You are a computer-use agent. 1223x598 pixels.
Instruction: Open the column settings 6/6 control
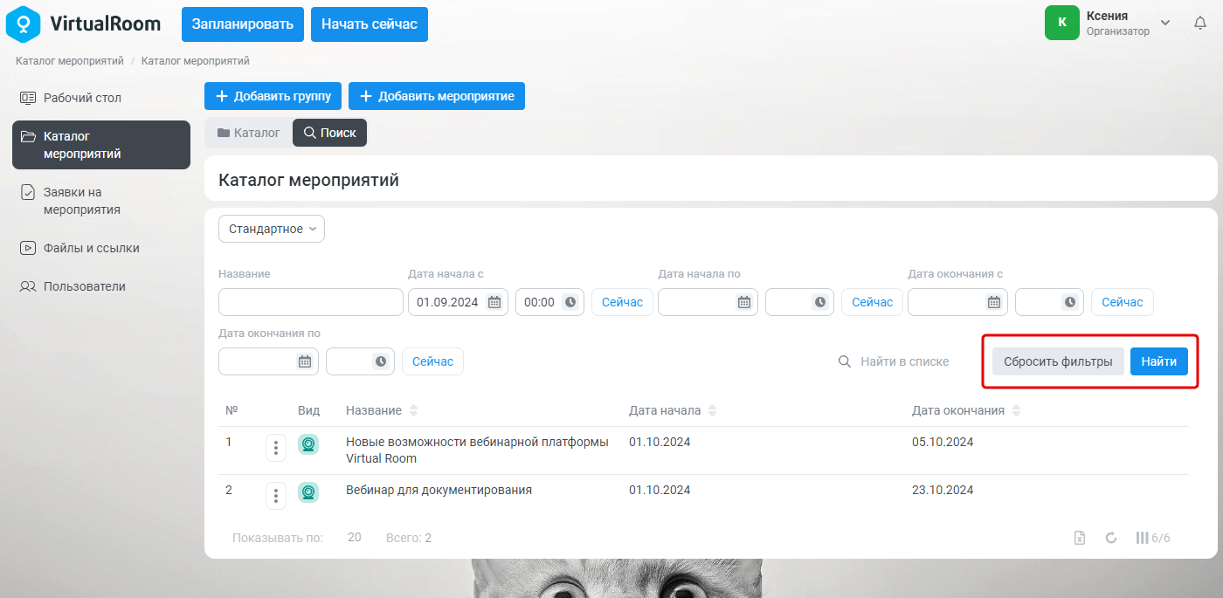coord(1153,538)
